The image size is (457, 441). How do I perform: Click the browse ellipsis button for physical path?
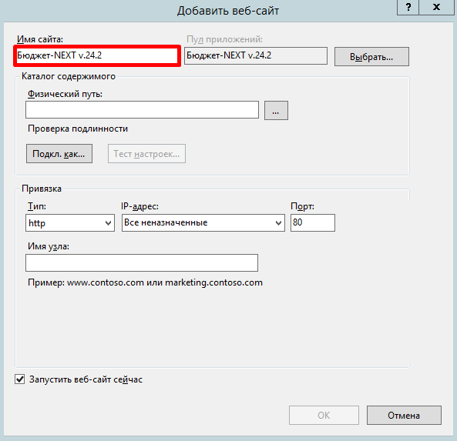coord(276,110)
